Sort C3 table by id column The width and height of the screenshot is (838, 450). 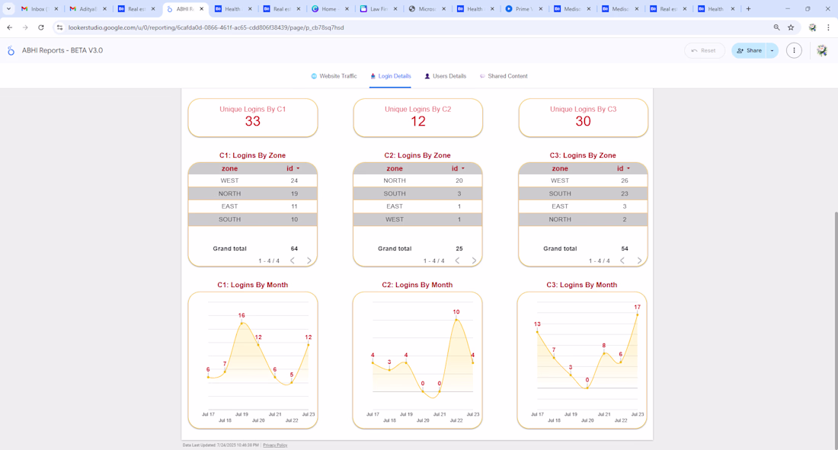coord(623,168)
